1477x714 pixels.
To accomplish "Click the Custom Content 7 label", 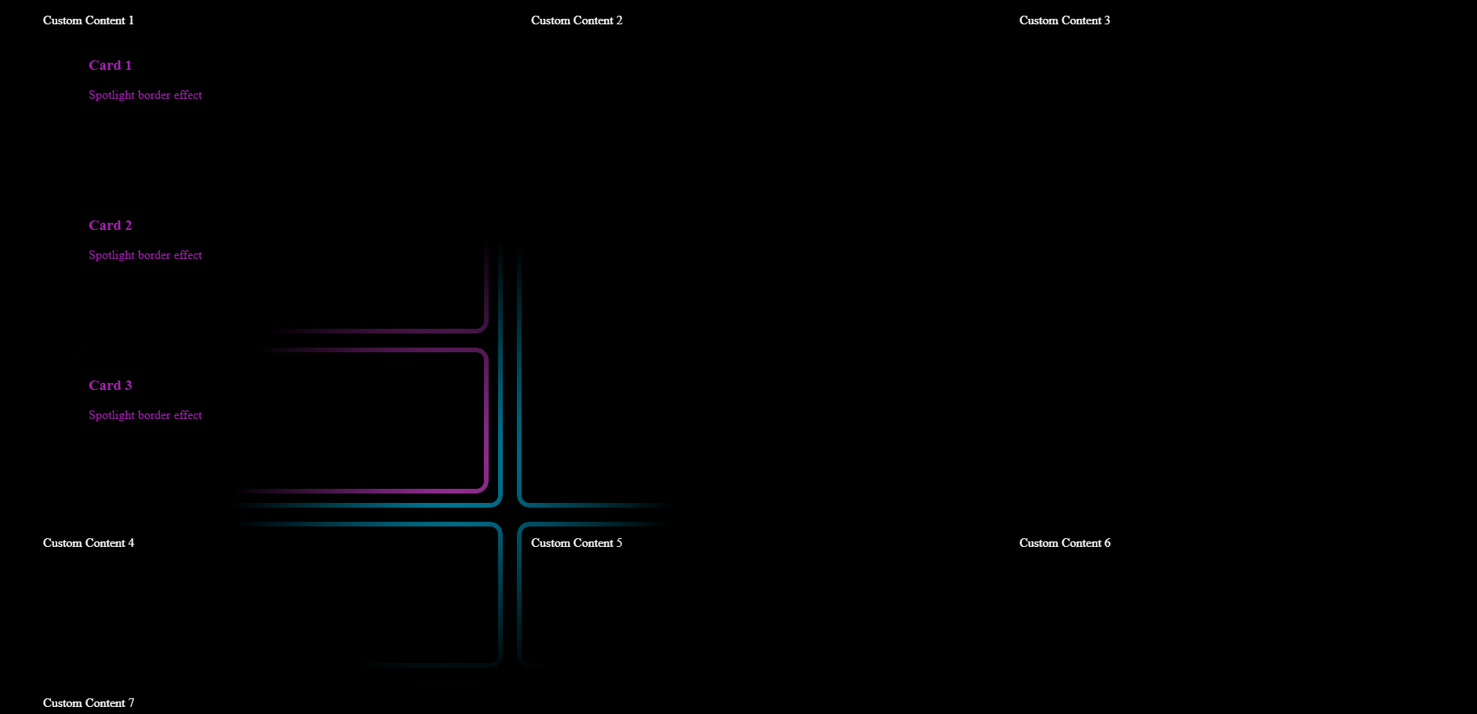I will pyautogui.click(x=89, y=703).
